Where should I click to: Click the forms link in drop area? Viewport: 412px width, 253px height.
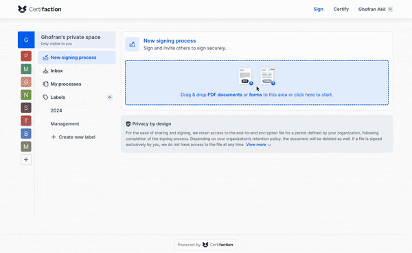pos(255,95)
